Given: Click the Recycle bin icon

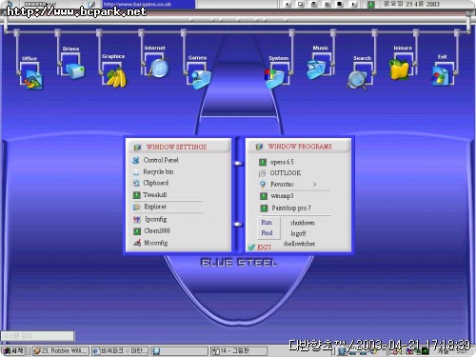Looking at the screenshot, I should [x=136, y=172].
